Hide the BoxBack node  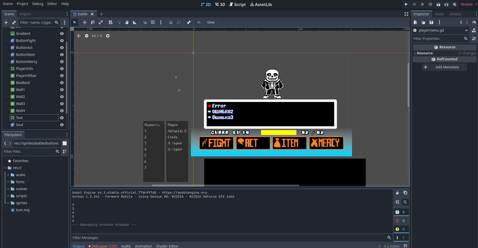point(62,82)
